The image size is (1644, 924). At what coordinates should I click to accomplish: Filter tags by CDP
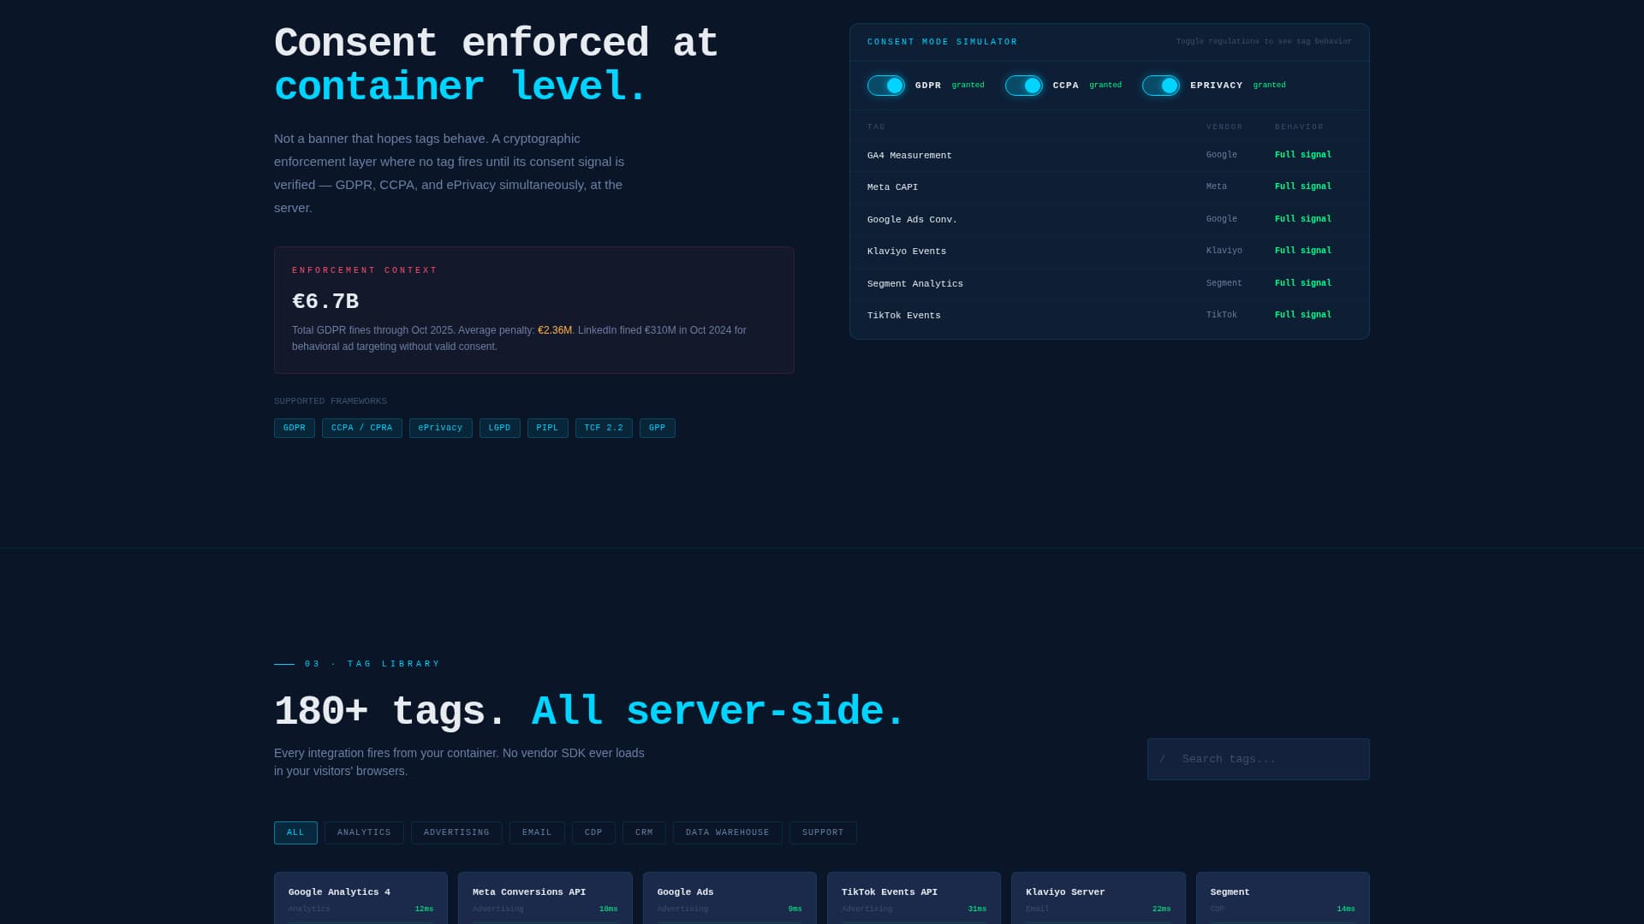(593, 832)
